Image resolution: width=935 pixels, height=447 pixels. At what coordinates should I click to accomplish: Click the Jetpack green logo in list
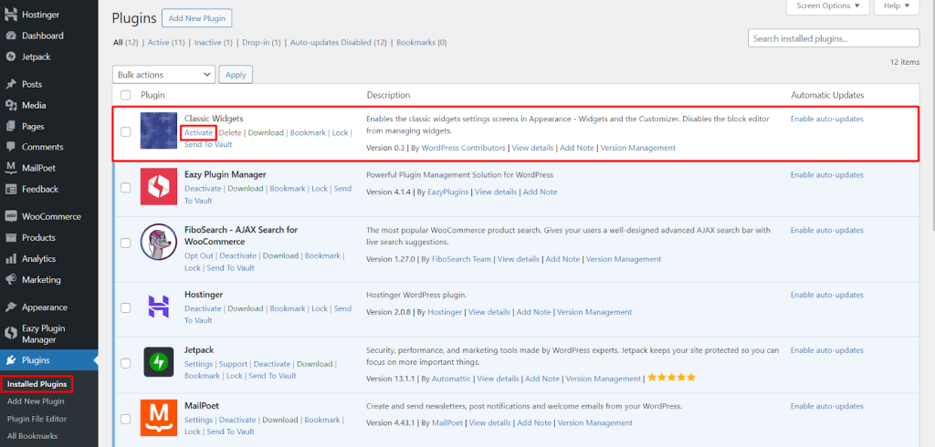[x=159, y=362]
